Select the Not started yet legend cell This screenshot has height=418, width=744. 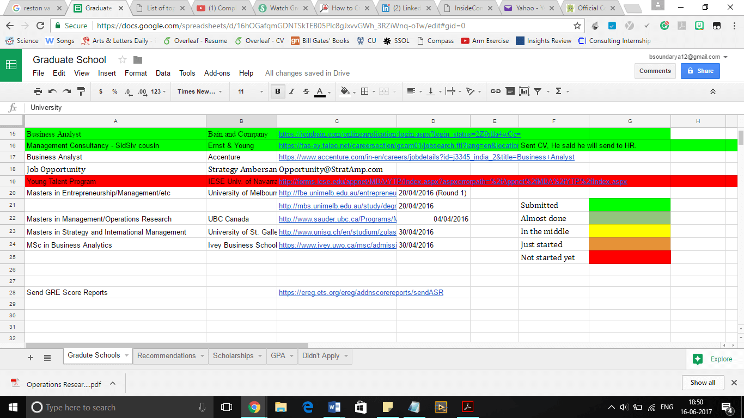click(x=554, y=257)
